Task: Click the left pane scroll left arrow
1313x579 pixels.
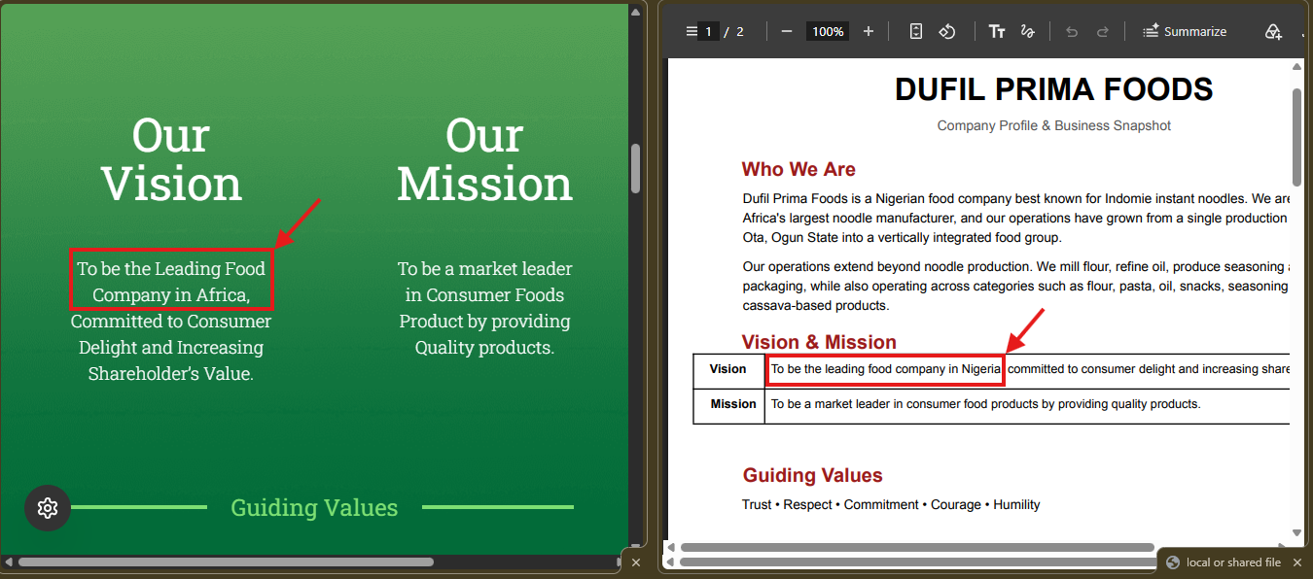Action: tap(8, 562)
